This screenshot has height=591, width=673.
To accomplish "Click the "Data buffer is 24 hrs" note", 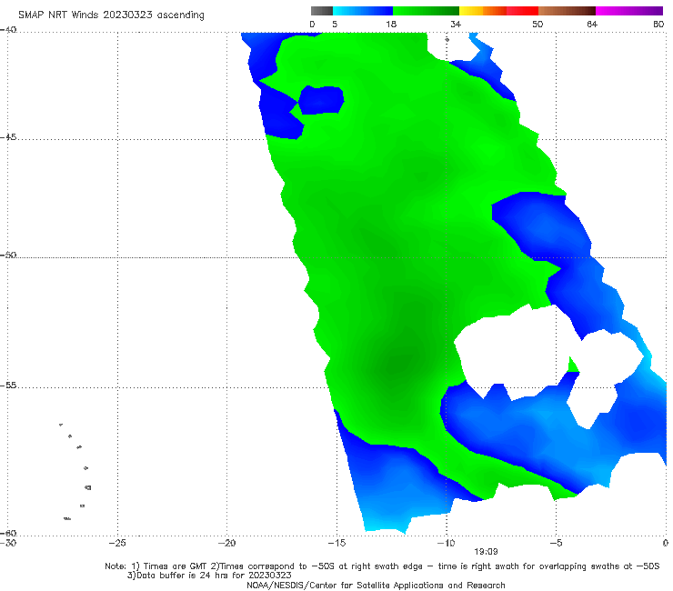I will (x=209, y=576).
